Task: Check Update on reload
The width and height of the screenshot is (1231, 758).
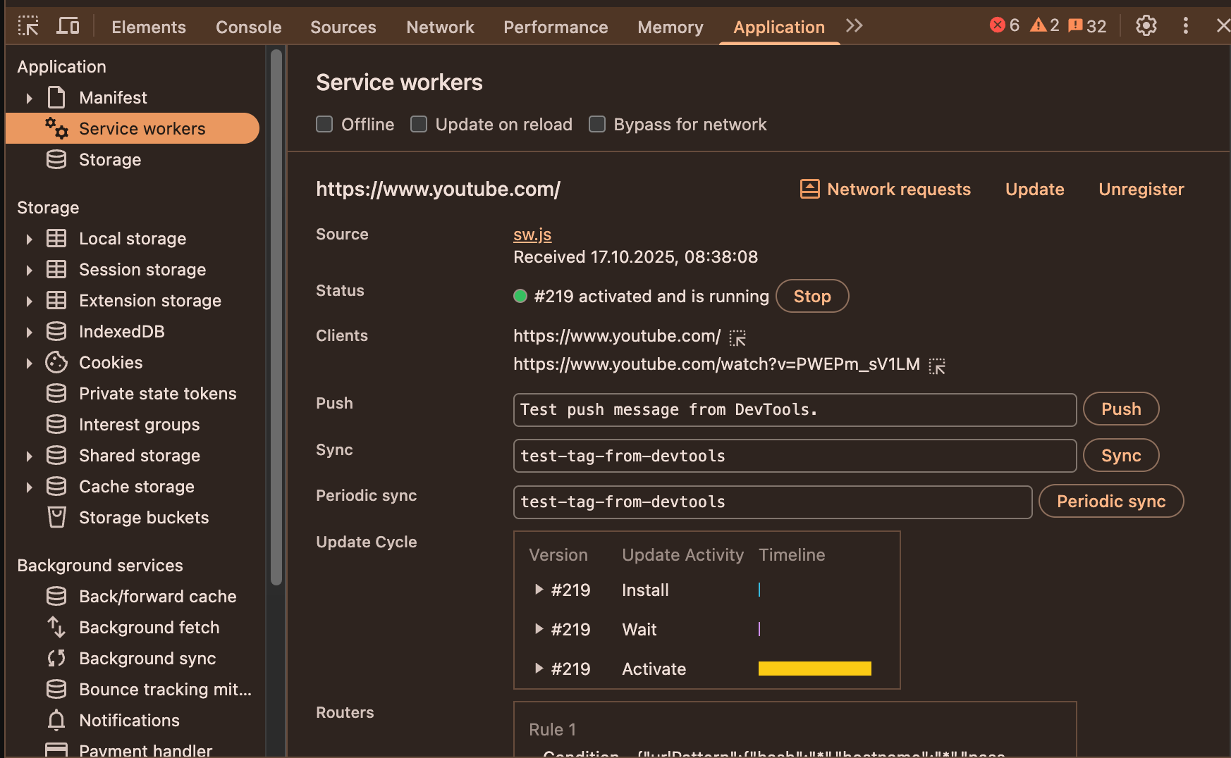Action: (419, 125)
